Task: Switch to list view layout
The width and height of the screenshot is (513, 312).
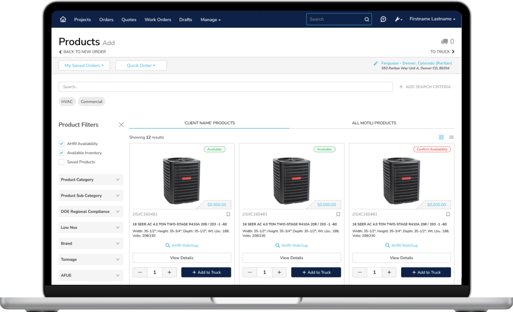Action: tap(452, 137)
